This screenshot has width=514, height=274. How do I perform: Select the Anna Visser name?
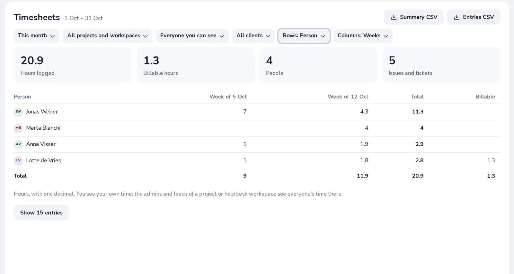pos(41,144)
